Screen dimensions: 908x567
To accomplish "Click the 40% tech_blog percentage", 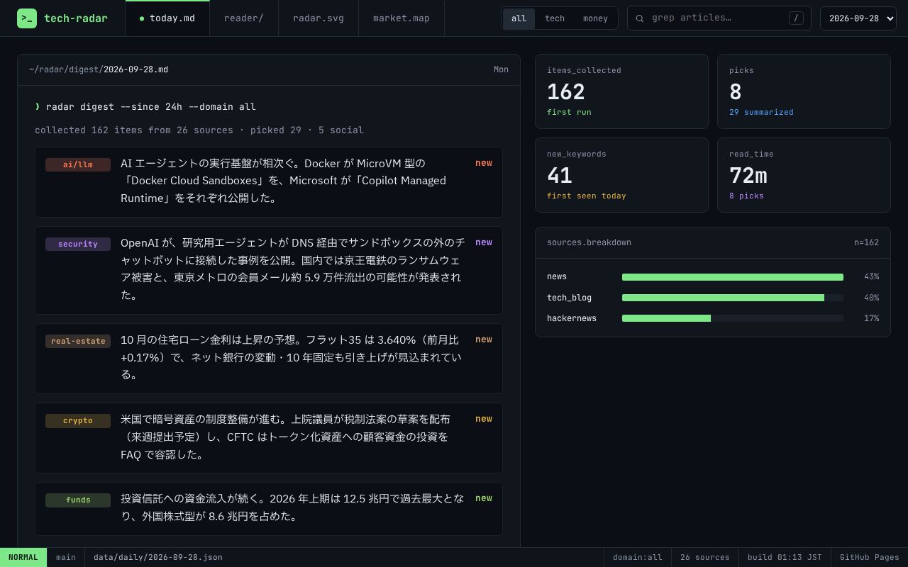I will 871,298.
